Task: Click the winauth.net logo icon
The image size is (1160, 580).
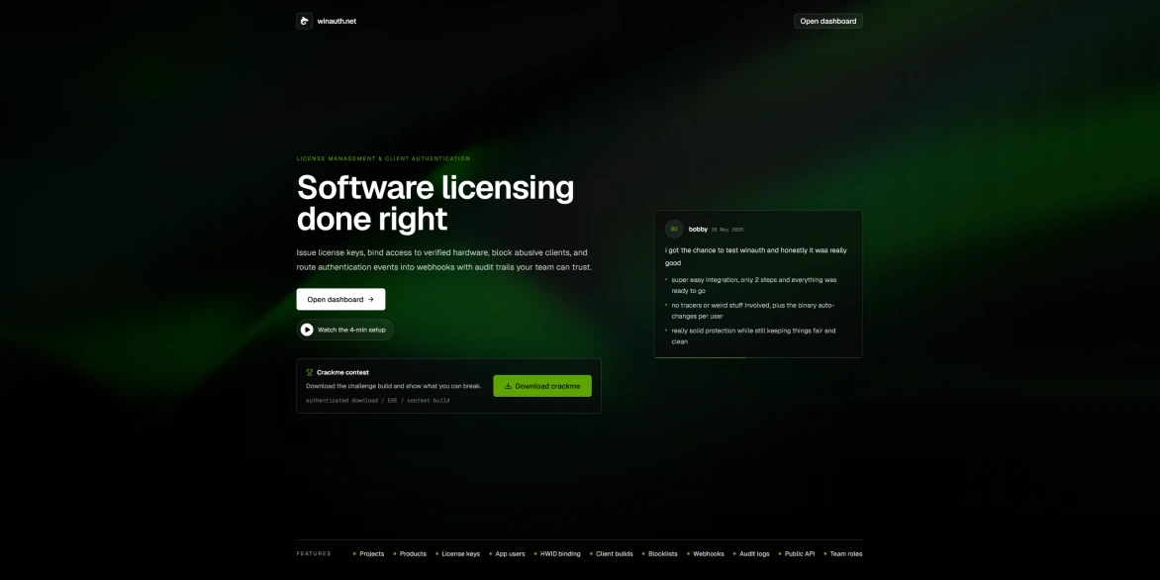Action: (304, 21)
